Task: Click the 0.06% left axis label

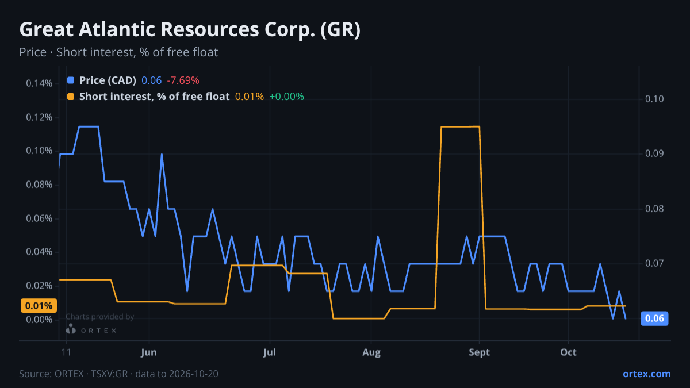Action: click(x=39, y=218)
